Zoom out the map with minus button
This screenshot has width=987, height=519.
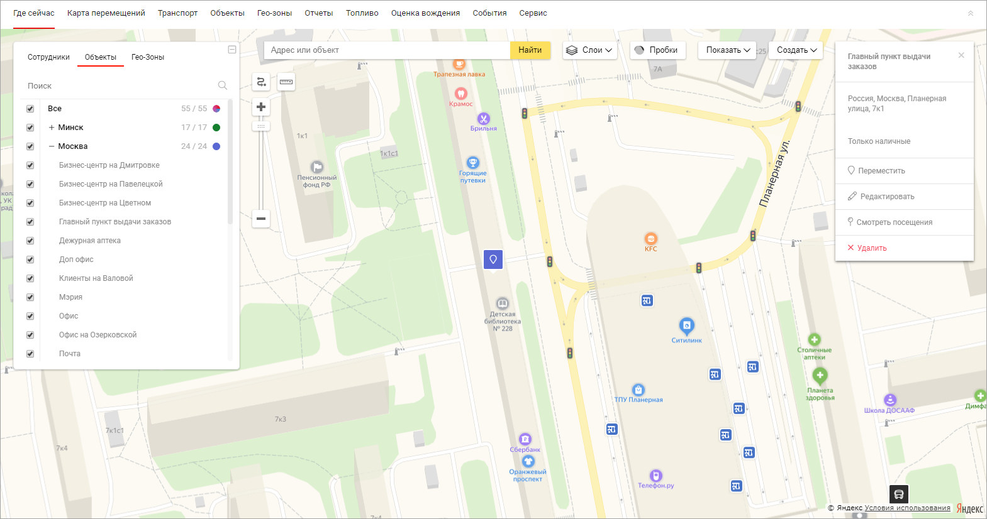[x=261, y=219]
